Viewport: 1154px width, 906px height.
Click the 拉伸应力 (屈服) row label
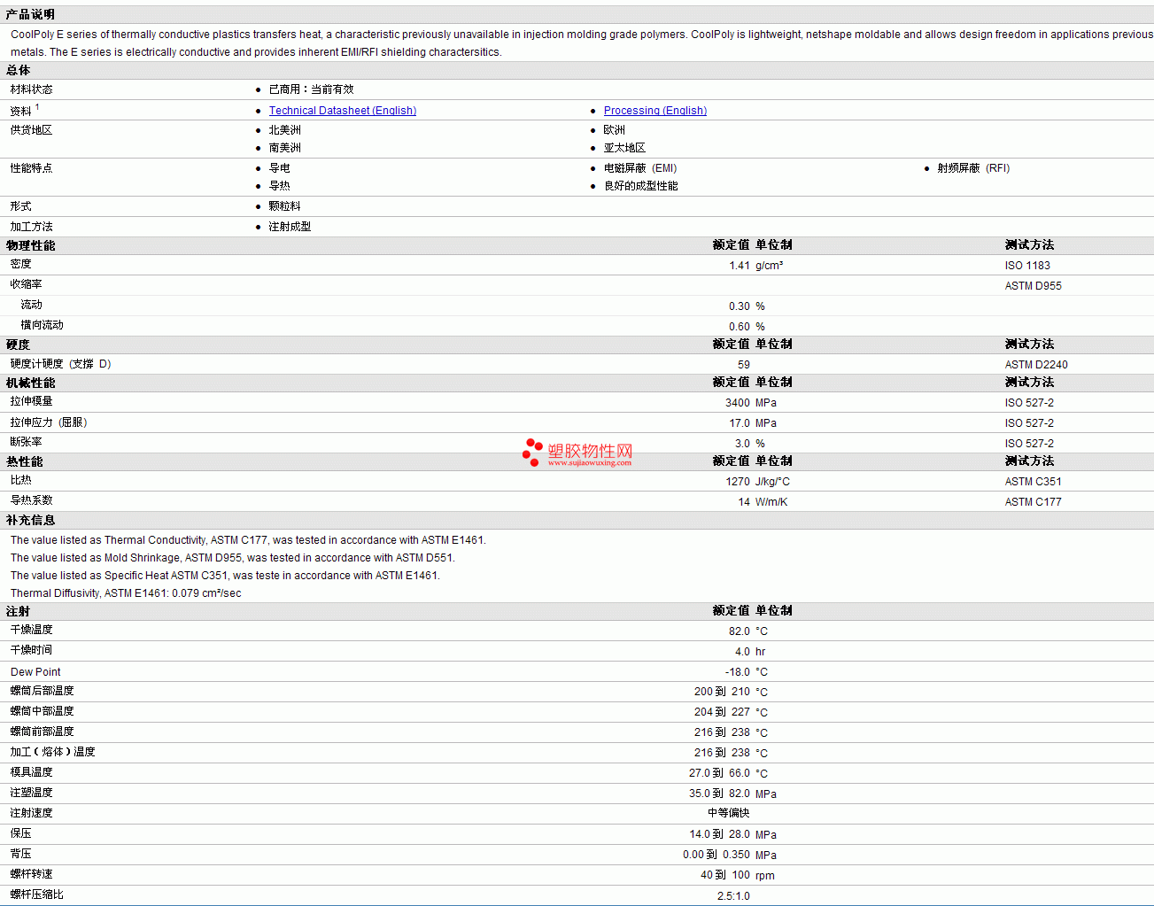tap(49, 422)
